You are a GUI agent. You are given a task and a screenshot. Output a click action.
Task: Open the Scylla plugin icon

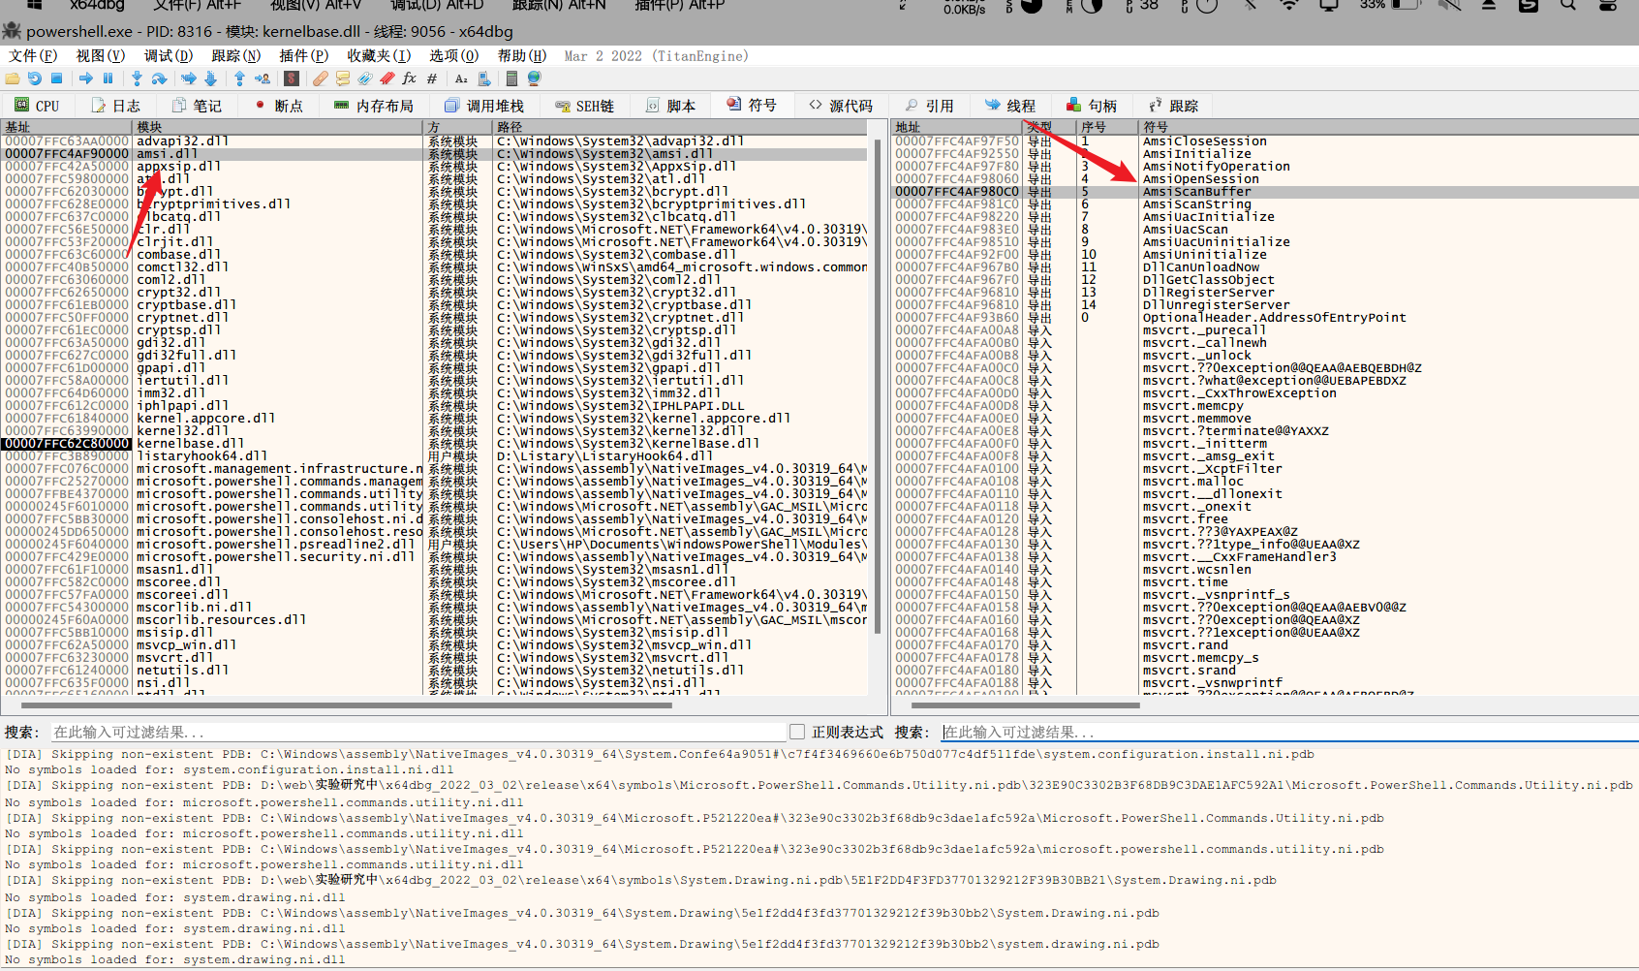[292, 78]
